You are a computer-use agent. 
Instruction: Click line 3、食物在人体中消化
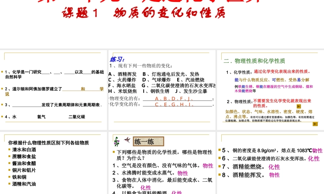coord(163,183)
